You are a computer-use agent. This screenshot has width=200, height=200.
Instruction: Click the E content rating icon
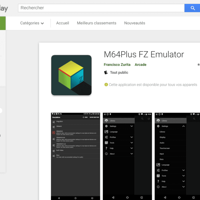point(106,72)
